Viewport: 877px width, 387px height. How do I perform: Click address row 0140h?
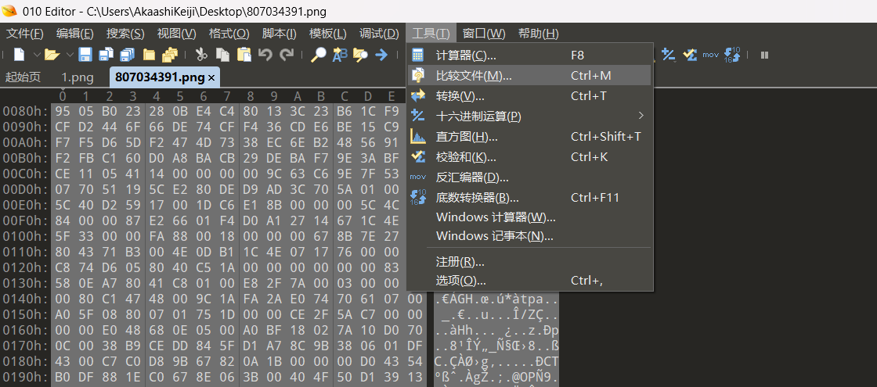click(x=25, y=299)
